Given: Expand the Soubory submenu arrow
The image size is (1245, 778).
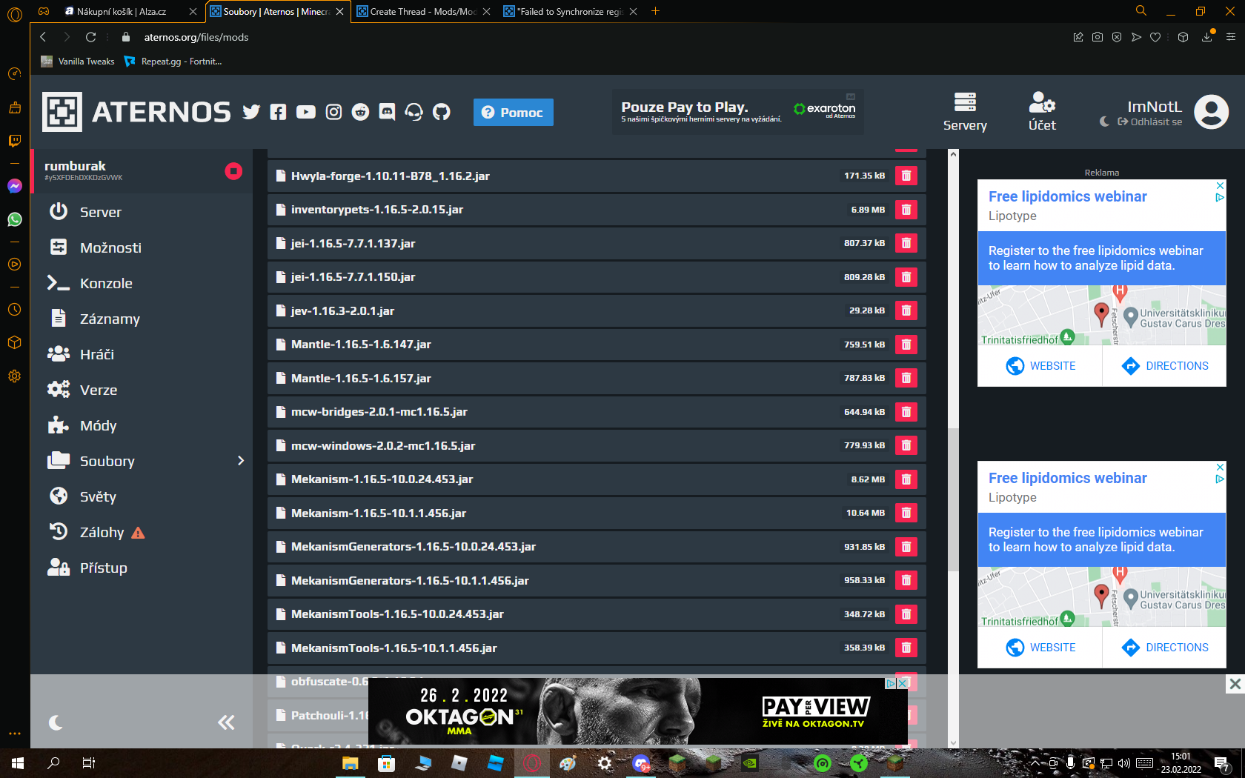Looking at the screenshot, I should point(240,461).
